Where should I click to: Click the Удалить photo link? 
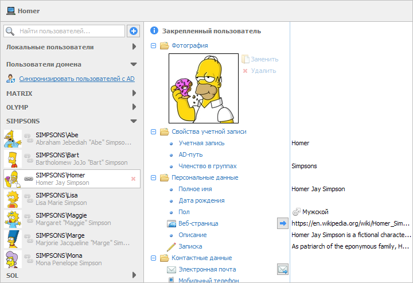click(x=263, y=71)
